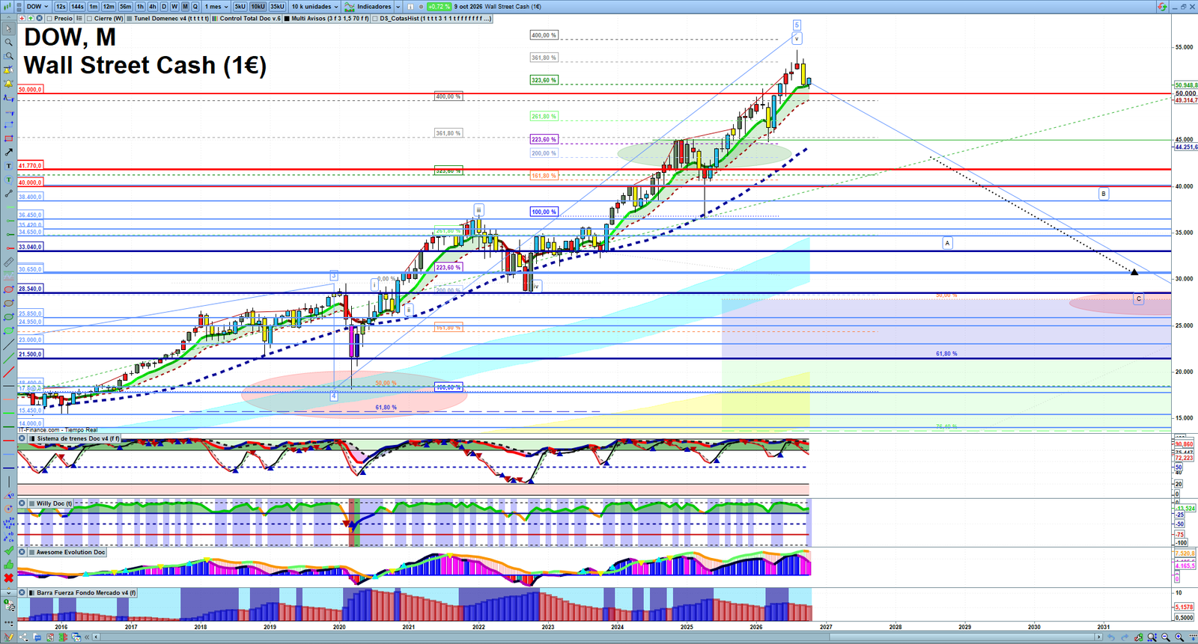This screenshot has width=1198, height=644.
Task: Choose the red ellipse drawing tool
Action: tap(8, 289)
